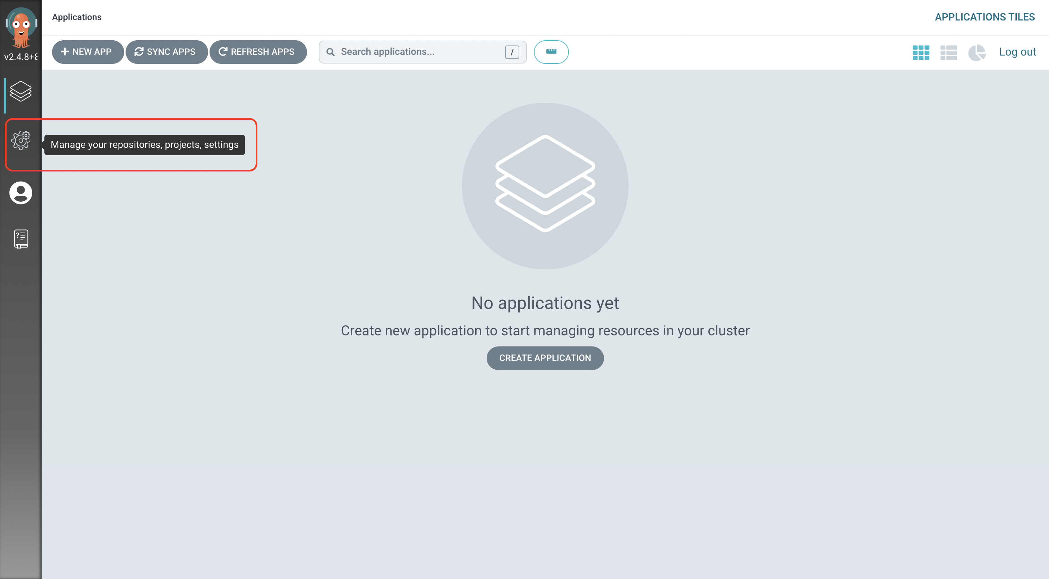The image size is (1049, 579).
Task: Click the Argo CD octopus logo
Action: [21, 28]
